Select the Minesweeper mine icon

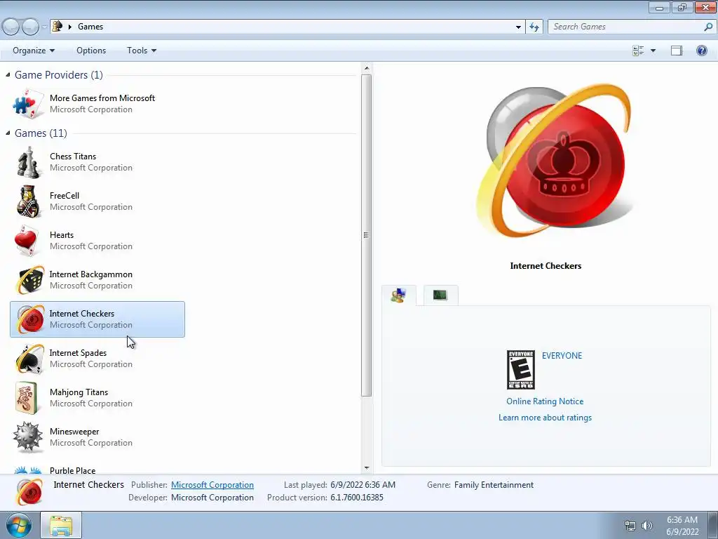tap(28, 437)
